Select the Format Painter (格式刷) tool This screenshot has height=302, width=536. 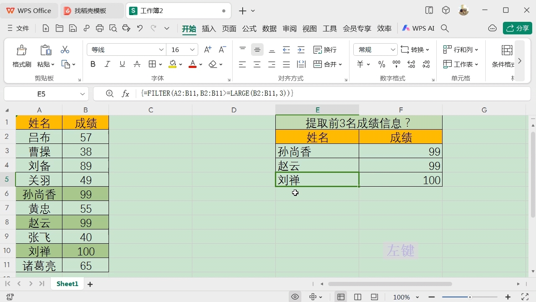pyautogui.click(x=21, y=57)
